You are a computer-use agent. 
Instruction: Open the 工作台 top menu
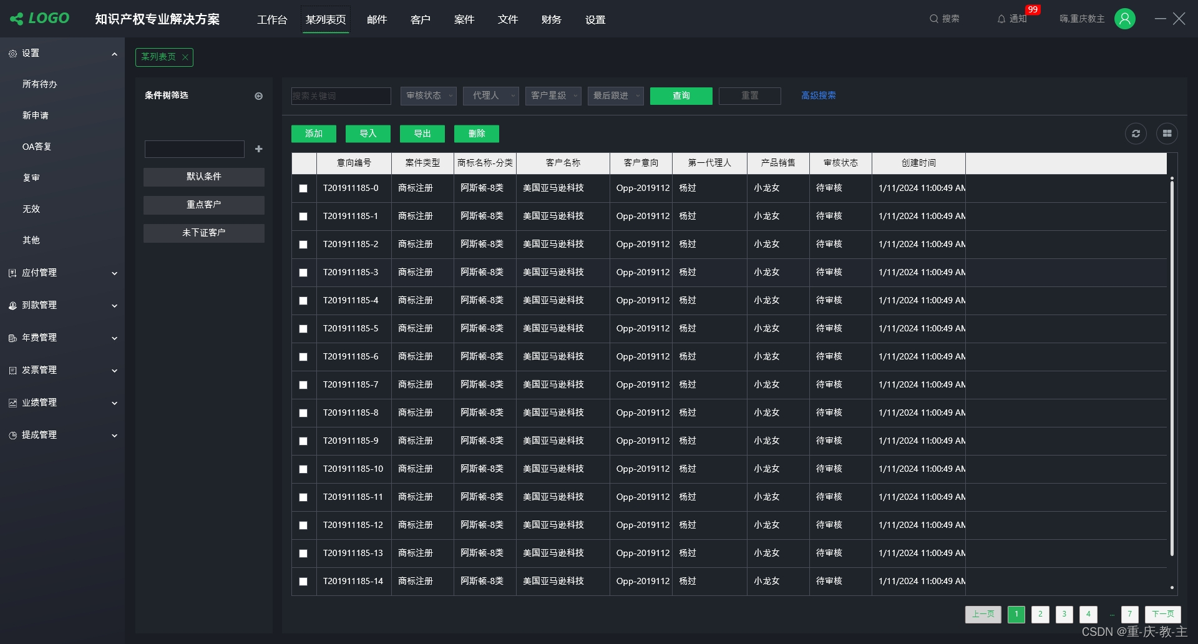tap(272, 20)
